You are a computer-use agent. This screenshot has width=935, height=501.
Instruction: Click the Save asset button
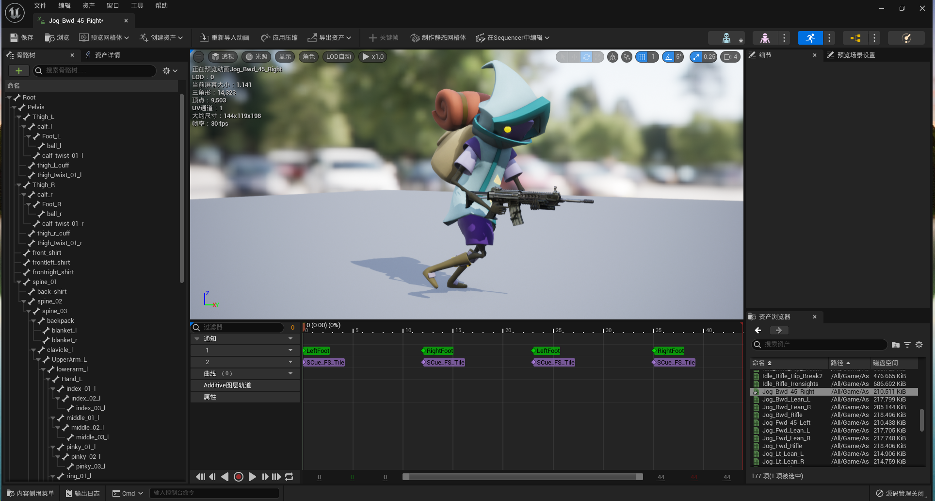[22, 37]
